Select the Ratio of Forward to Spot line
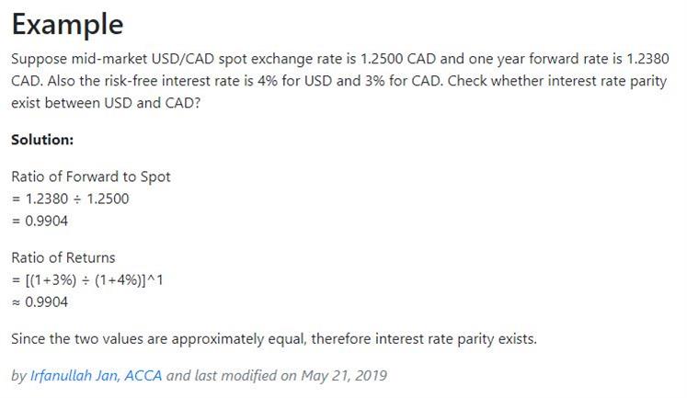The image size is (687, 398). 91,176
